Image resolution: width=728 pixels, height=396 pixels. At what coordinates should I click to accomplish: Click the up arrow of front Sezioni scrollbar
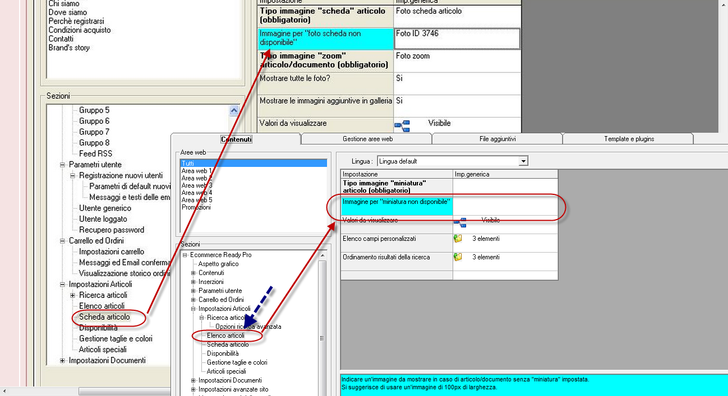[x=322, y=254]
